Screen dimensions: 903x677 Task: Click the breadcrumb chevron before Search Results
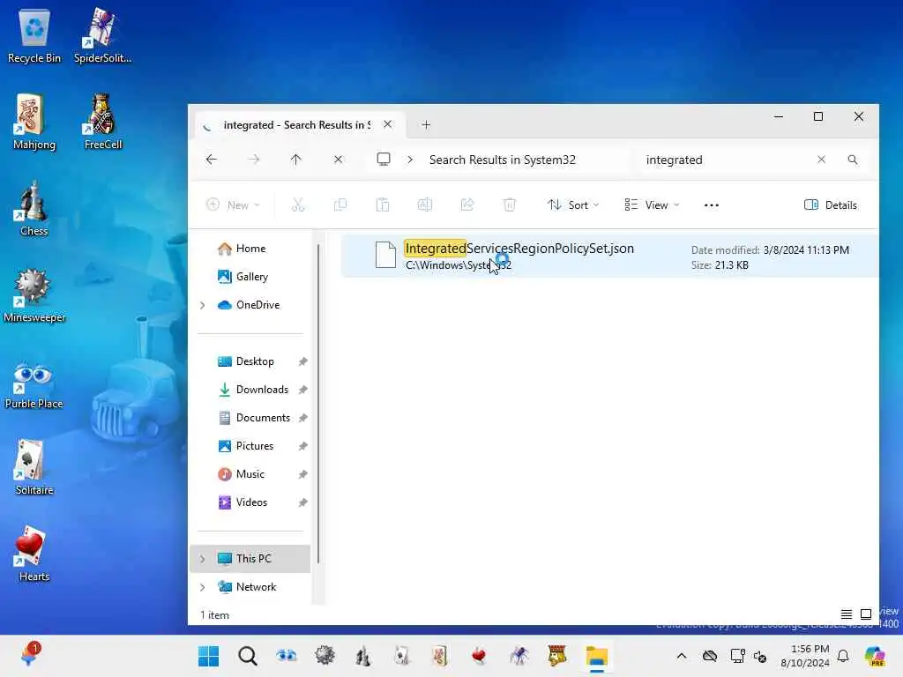pos(410,160)
